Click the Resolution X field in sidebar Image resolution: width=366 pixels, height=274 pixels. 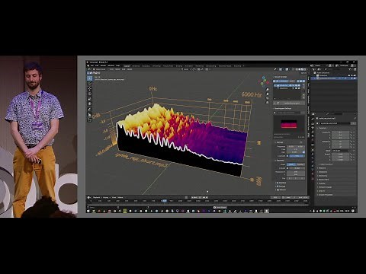pos(296,172)
